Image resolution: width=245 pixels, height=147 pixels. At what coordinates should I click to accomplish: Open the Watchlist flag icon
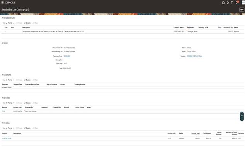[232, 2]
